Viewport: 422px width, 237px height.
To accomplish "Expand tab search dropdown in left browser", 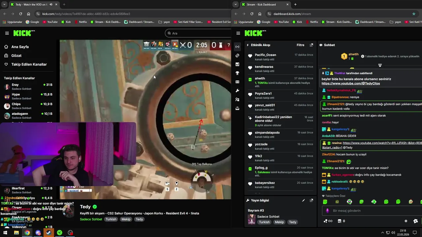I will coord(4,5).
